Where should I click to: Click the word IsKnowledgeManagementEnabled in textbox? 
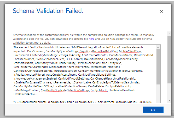35,78
